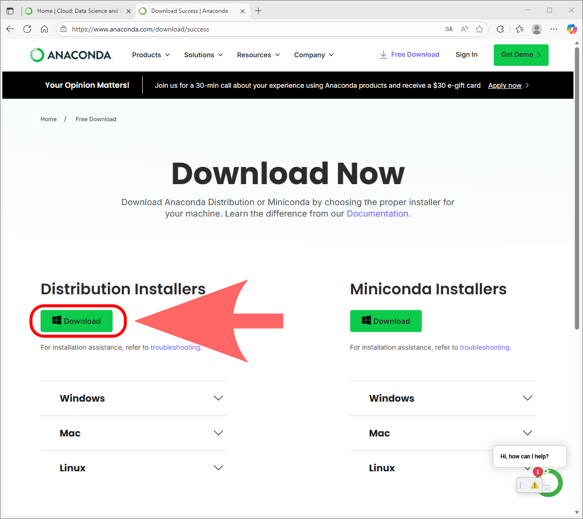Open the Resources navigation menu

[258, 55]
